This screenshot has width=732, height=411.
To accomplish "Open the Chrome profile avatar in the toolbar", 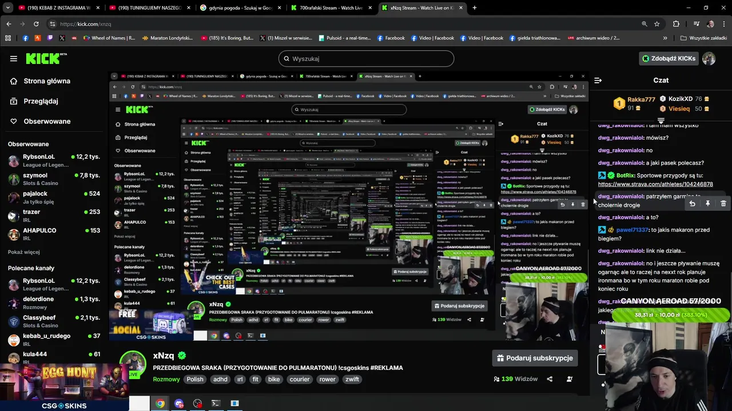I will coord(710,24).
